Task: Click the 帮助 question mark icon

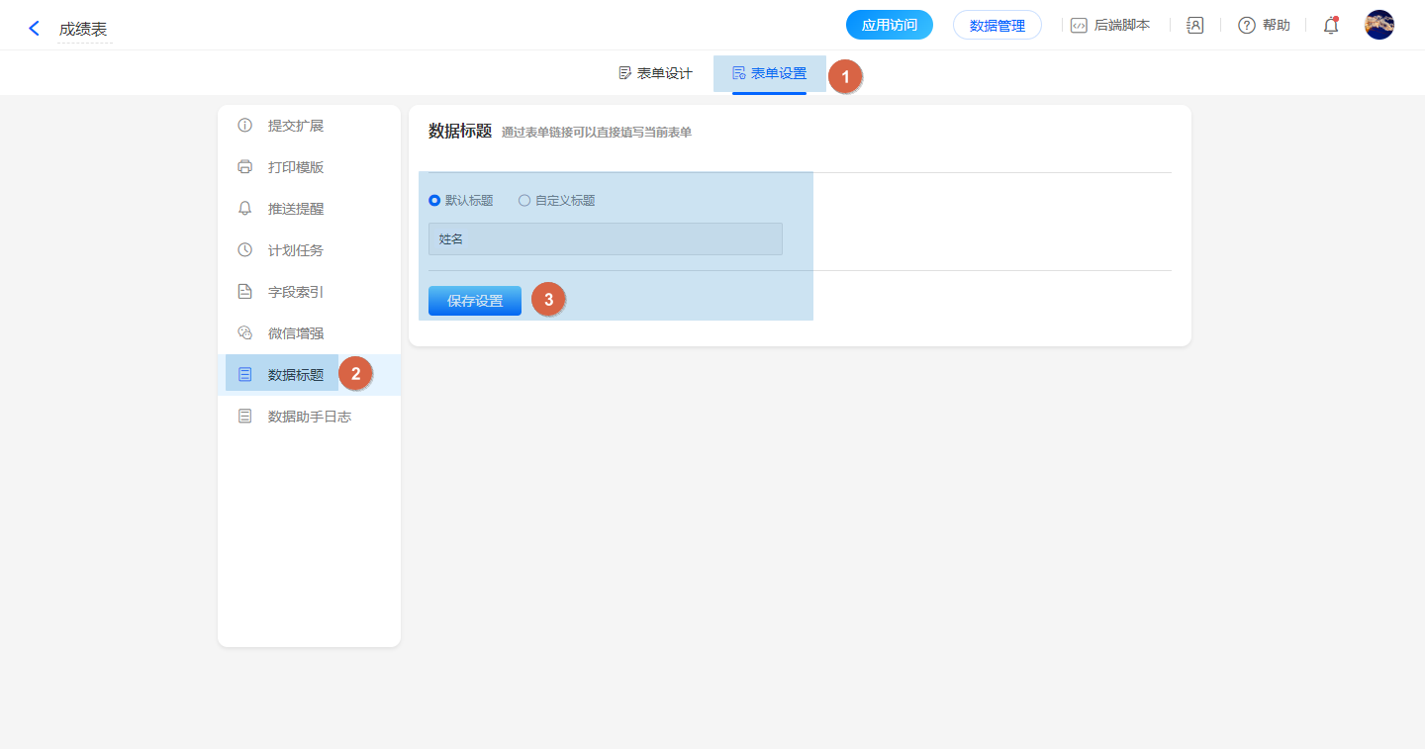Action: [1247, 26]
